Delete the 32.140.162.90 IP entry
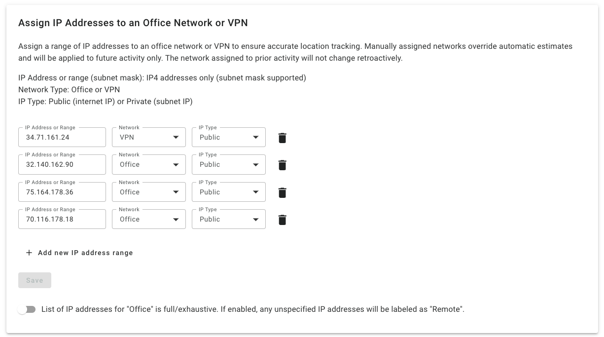This screenshot has height=337, width=604. coord(282,165)
